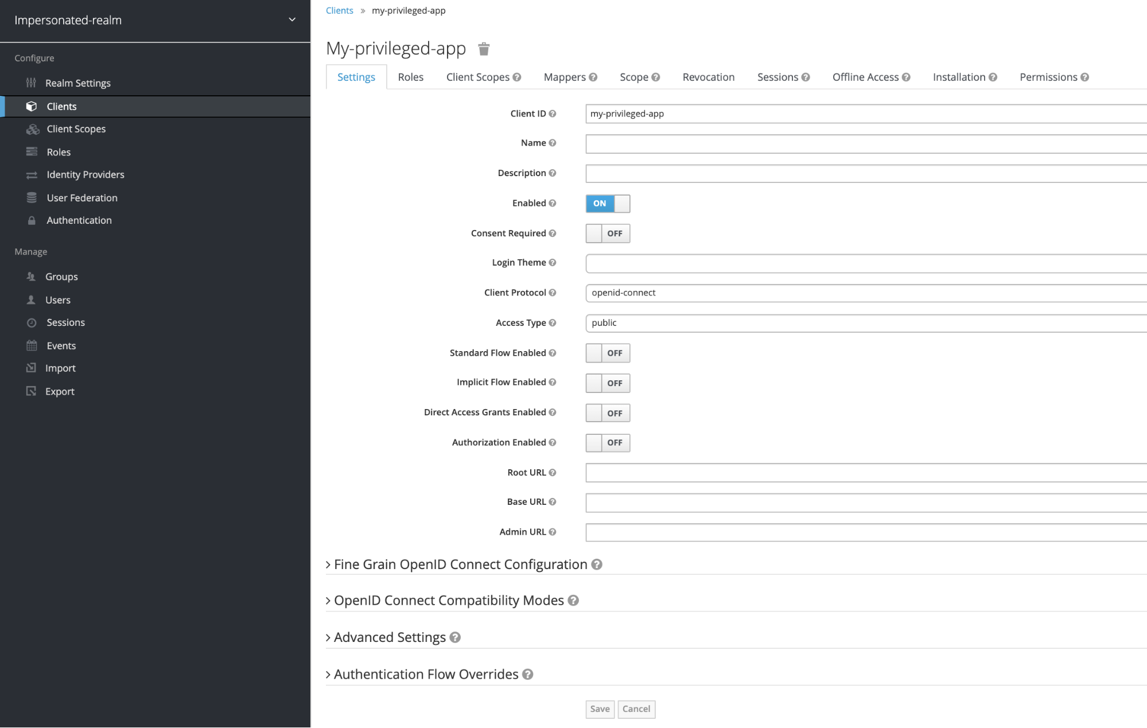Click the Export icon in sidebar
Screen dimensions: 1147x728
pyautogui.click(x=32, y=391)
